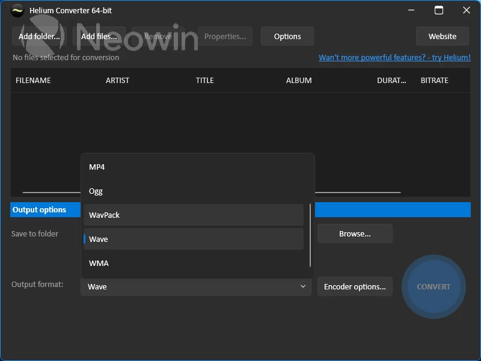
Task: Close the Helium Converter window
Action: point(467,10)
